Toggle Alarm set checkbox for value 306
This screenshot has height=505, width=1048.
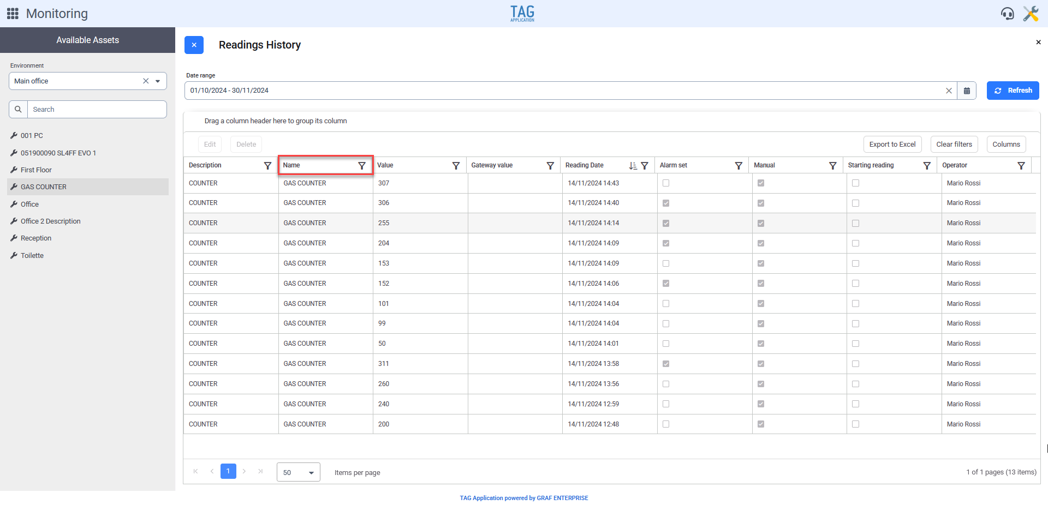(x=666, y=203)
